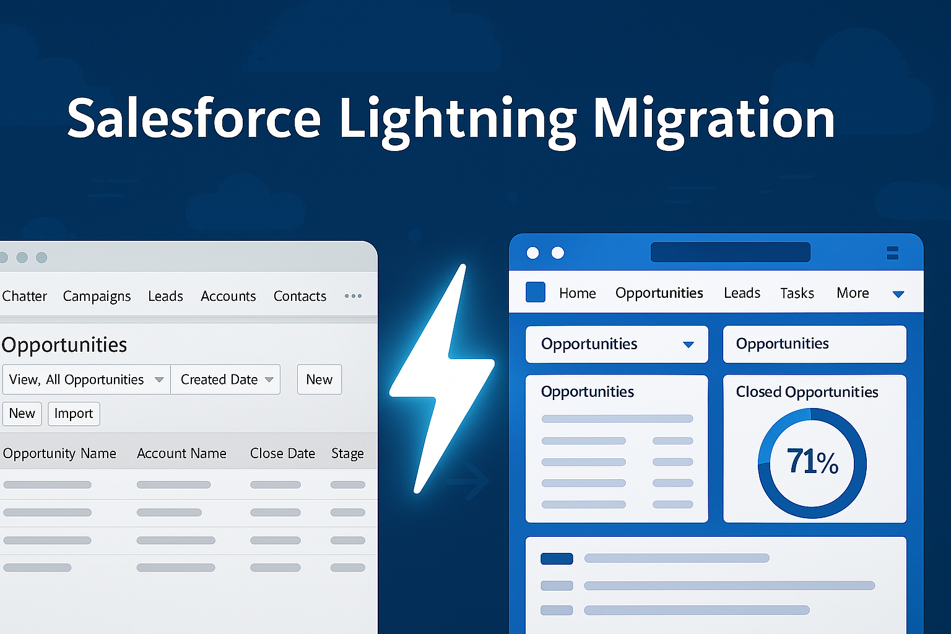Viewport: 951px width, 634px height.
Task: Open the Created Date dropdown
Action: tap(225, 380)
